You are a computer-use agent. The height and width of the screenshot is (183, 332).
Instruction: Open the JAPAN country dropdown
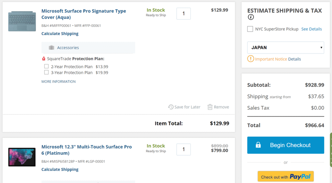286,48
